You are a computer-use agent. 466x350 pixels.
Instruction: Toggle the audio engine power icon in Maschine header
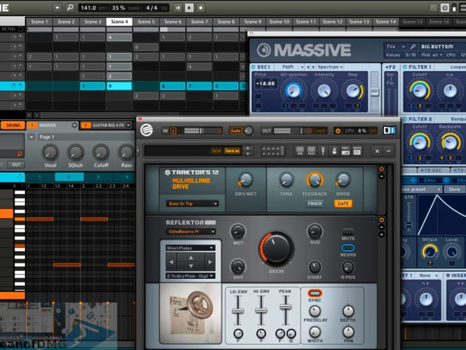click(x=444, y=8)
